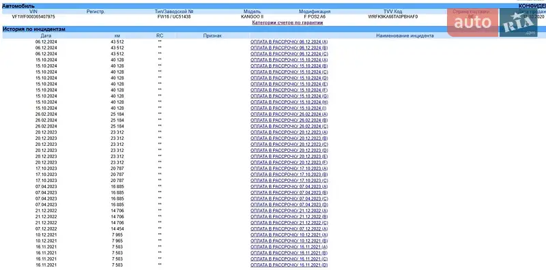546x270 pixels.
Task: Open incident ОПЛАТА В РАССРОЧКУ 06.12.2024 (A)
Action: point(289,42)
